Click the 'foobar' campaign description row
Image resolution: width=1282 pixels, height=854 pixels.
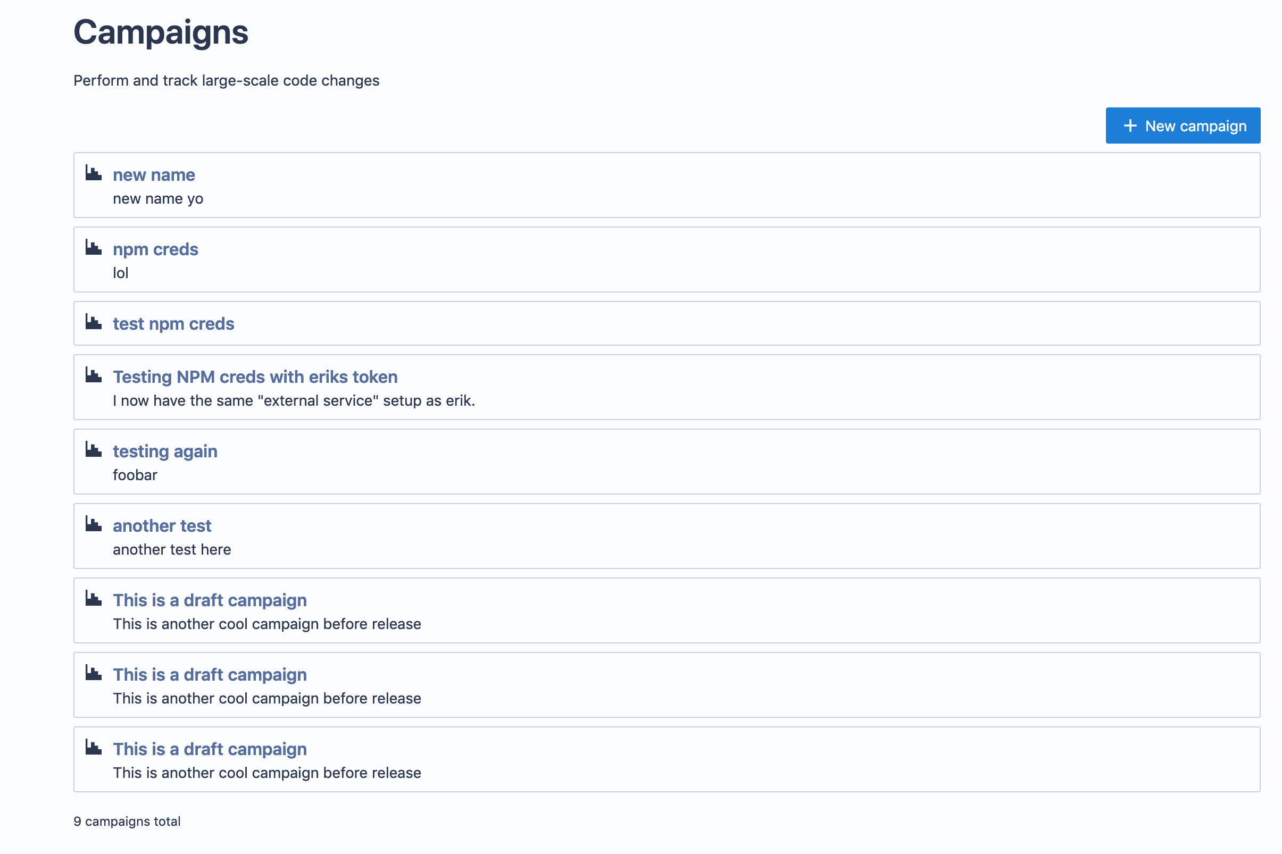coord(135,475)
